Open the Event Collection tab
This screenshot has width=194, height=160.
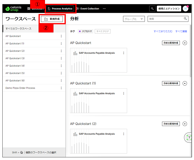point(88,8)
